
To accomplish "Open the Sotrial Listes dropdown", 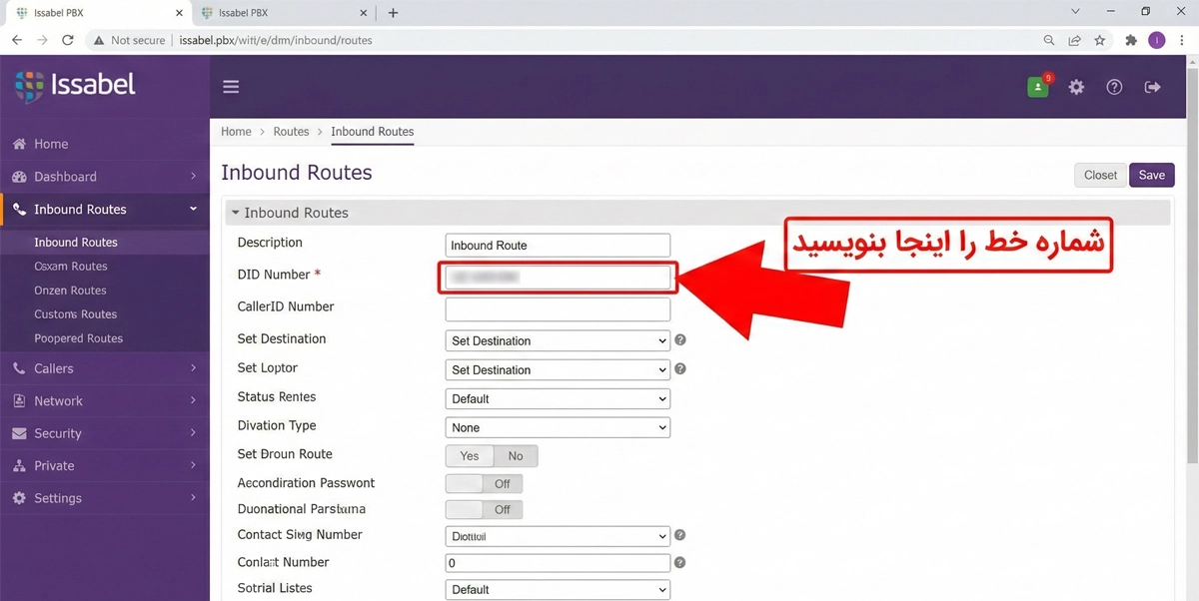I will point(558,589).
